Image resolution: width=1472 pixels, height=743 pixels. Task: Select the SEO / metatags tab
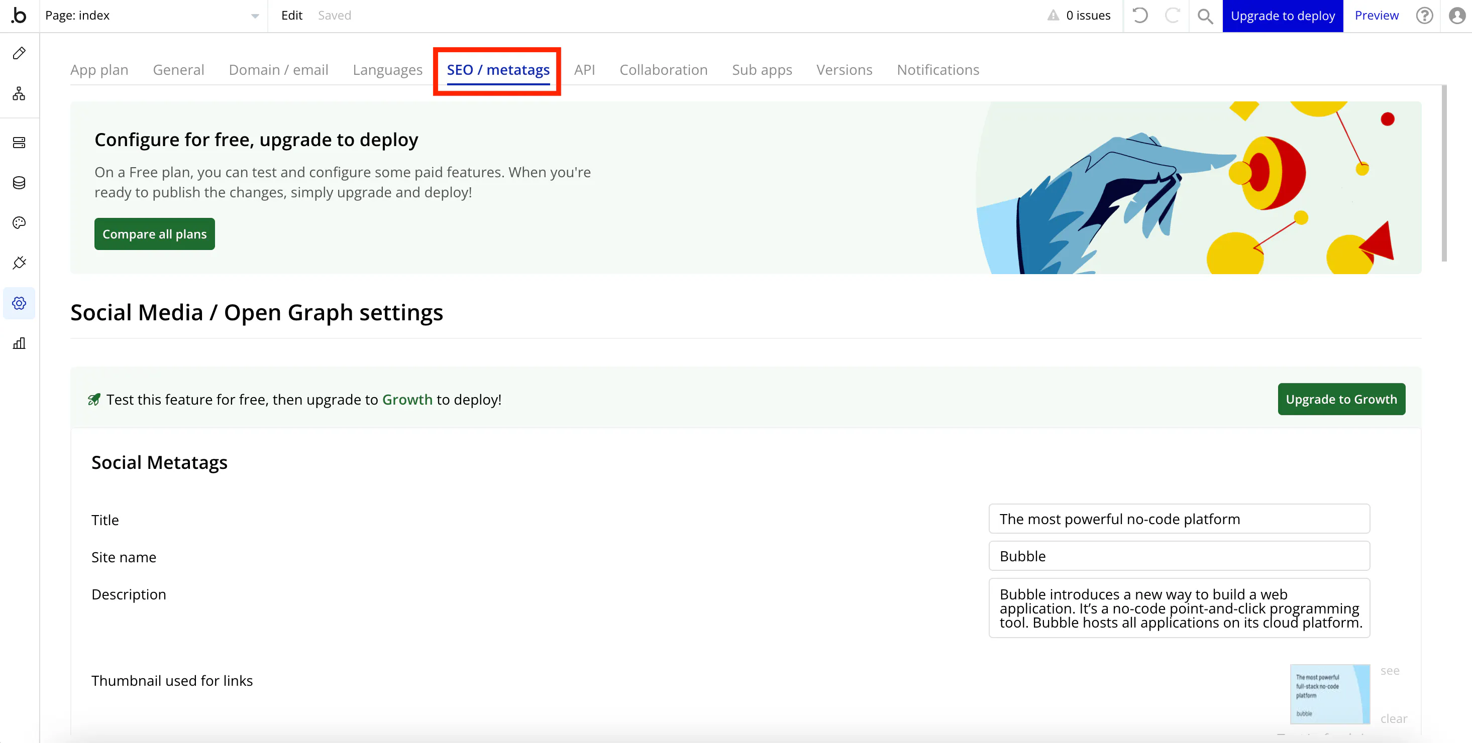pyautogui.click(x=498, y=70)
